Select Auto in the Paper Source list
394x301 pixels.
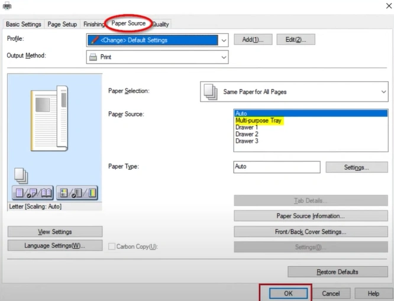[x=311, y=114]
